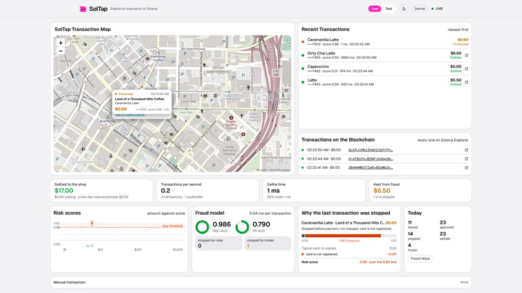Click the Kept from fraud $6.50 value

pyautogui.click(x=382, y=191)
